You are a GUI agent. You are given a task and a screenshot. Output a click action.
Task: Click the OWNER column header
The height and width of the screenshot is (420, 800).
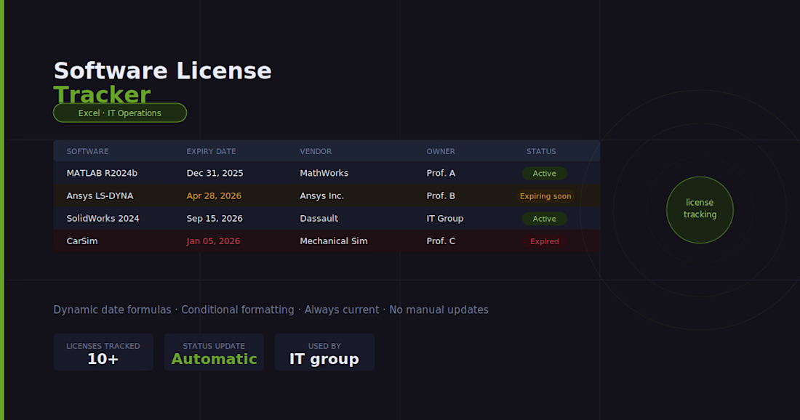(441, 151)
